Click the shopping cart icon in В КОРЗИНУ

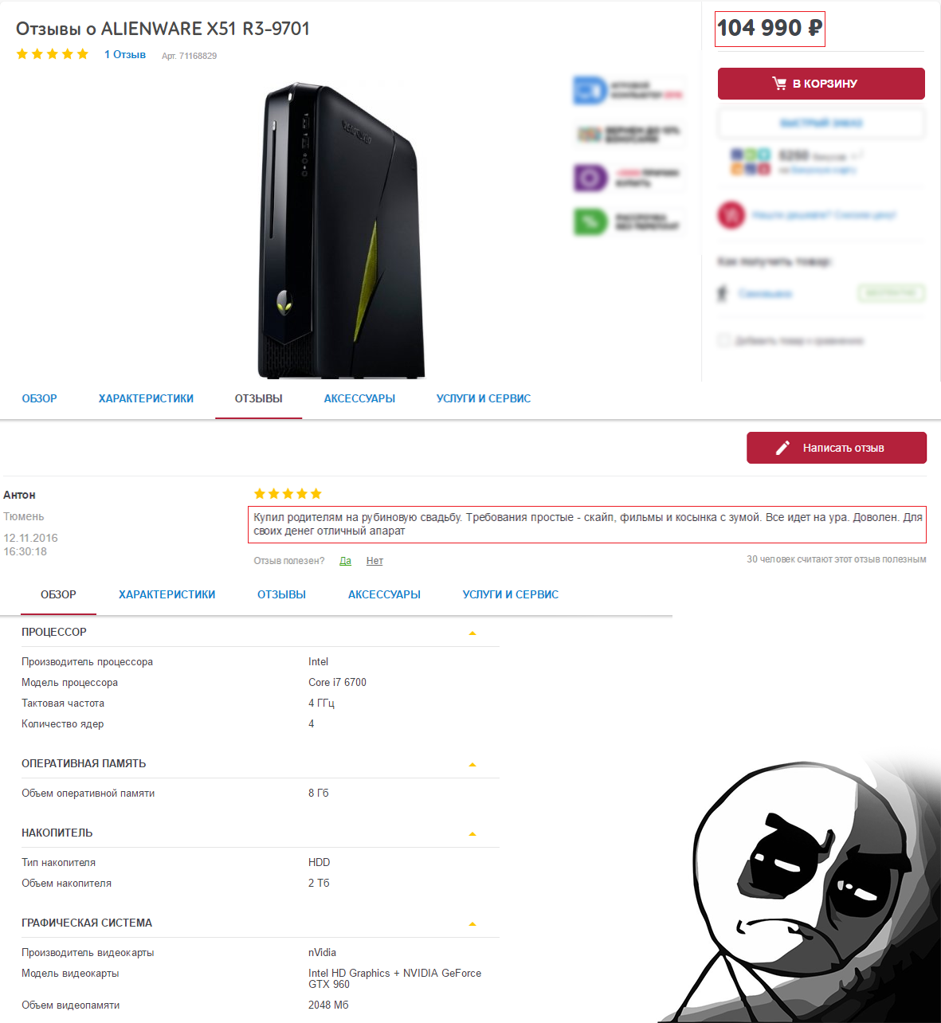coord(779,83)
